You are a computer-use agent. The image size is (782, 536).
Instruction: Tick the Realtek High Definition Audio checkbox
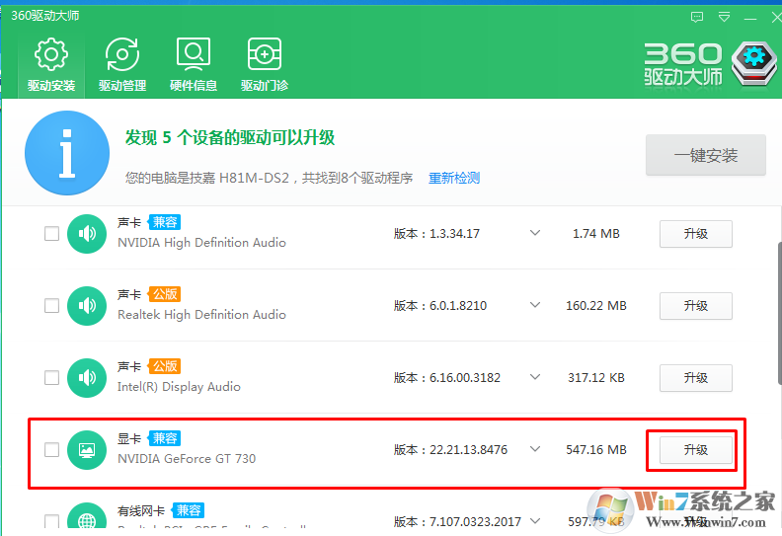click(x=51, y=306)
